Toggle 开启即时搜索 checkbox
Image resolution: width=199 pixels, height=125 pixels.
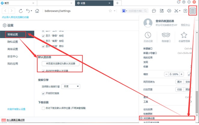(43, 94)
